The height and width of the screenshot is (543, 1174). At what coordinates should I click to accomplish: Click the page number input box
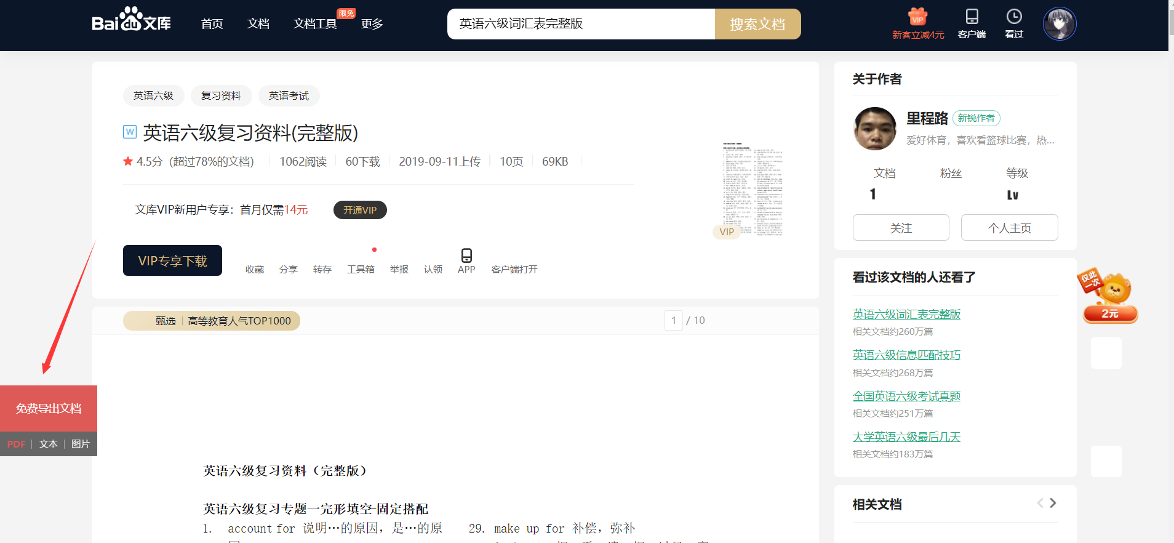(673, 320)
